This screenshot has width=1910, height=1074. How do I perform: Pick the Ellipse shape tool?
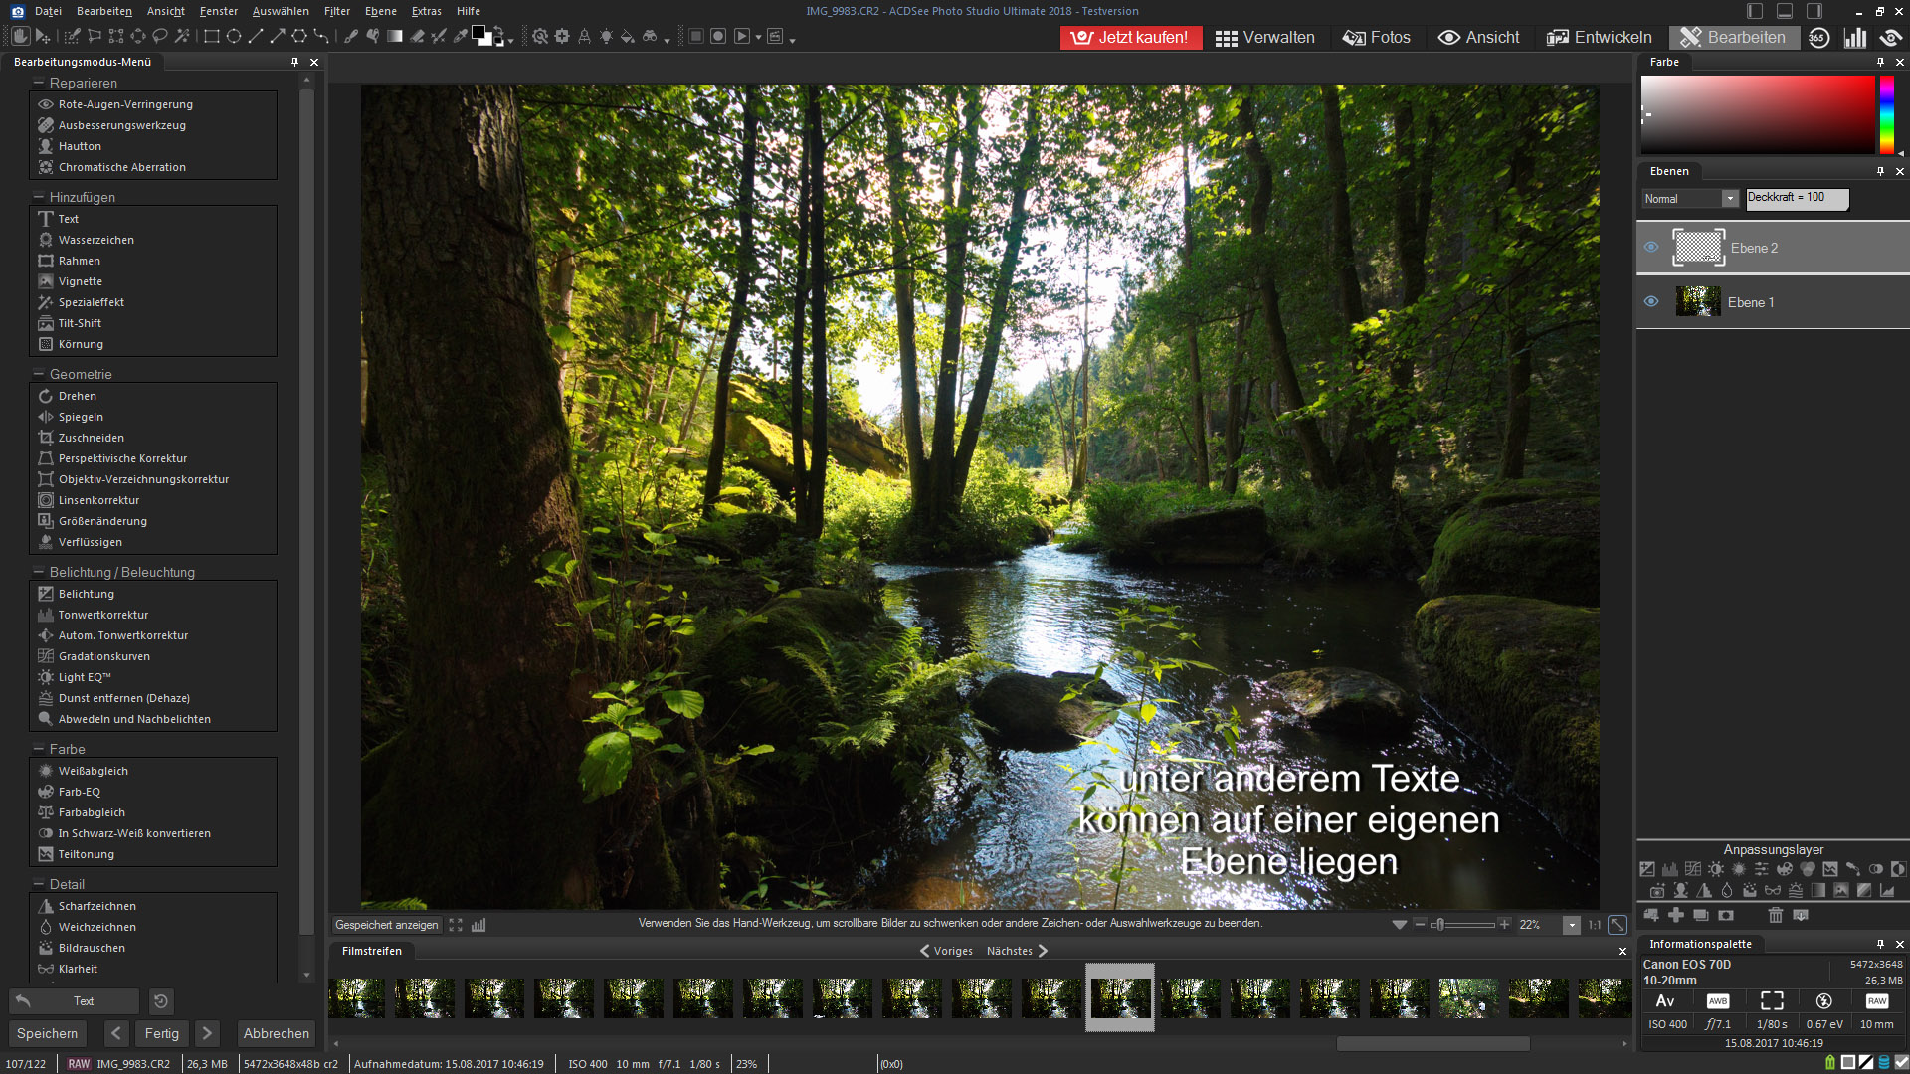coord(234,37)
